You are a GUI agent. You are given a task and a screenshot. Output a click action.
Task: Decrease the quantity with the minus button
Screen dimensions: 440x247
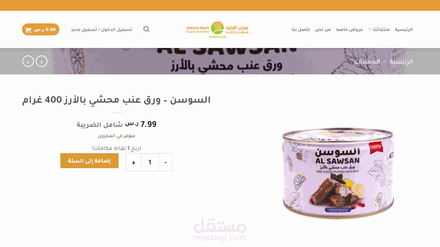point(166,162)
